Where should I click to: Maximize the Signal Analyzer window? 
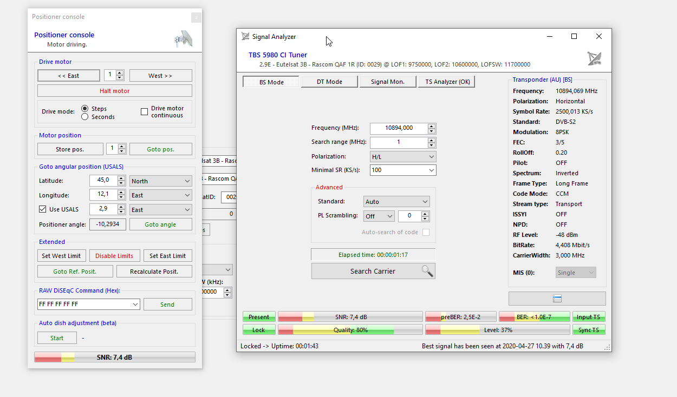pyautogui.click(x=574, y=37)
